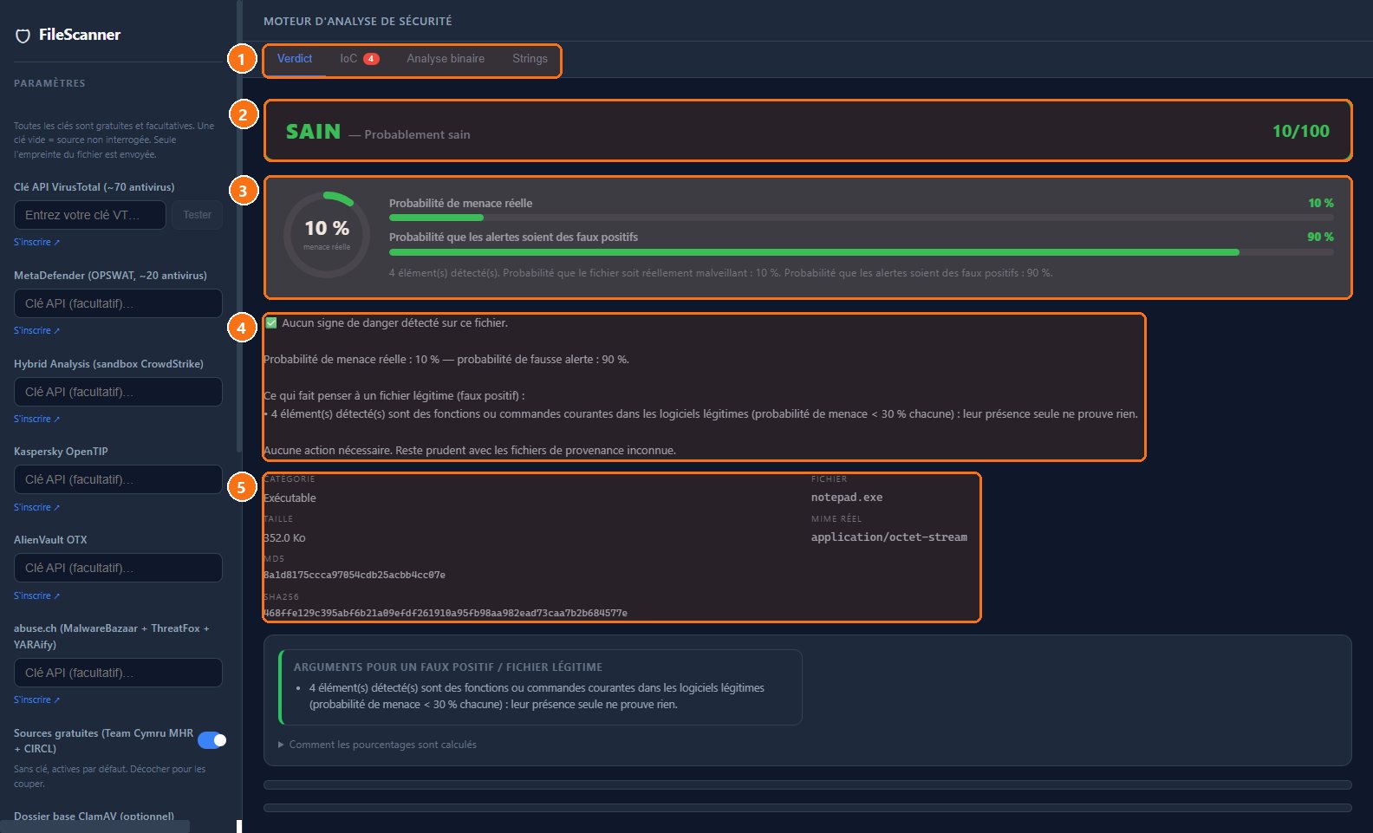
Task: Click the Tester button for VirusTotal
Action: pyautogui.click(x=197, y=215)
